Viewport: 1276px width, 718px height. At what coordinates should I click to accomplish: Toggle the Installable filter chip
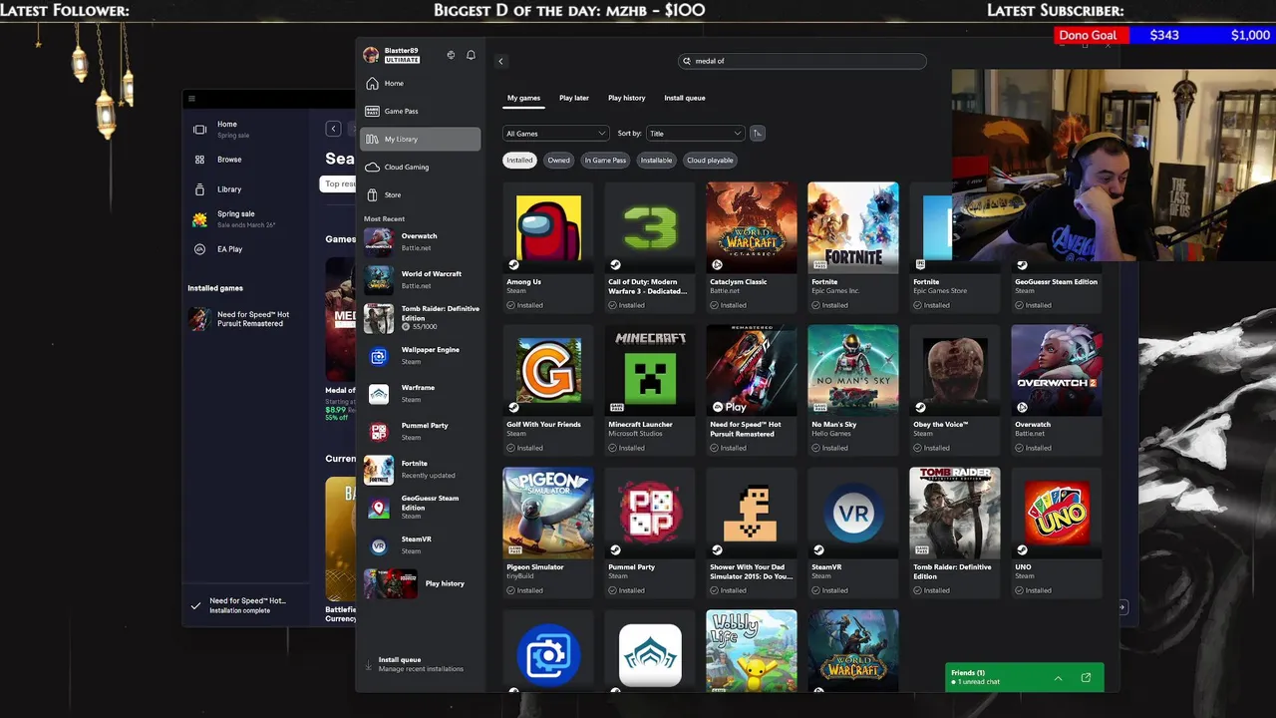pyautogui.click(x=656, y=161)
